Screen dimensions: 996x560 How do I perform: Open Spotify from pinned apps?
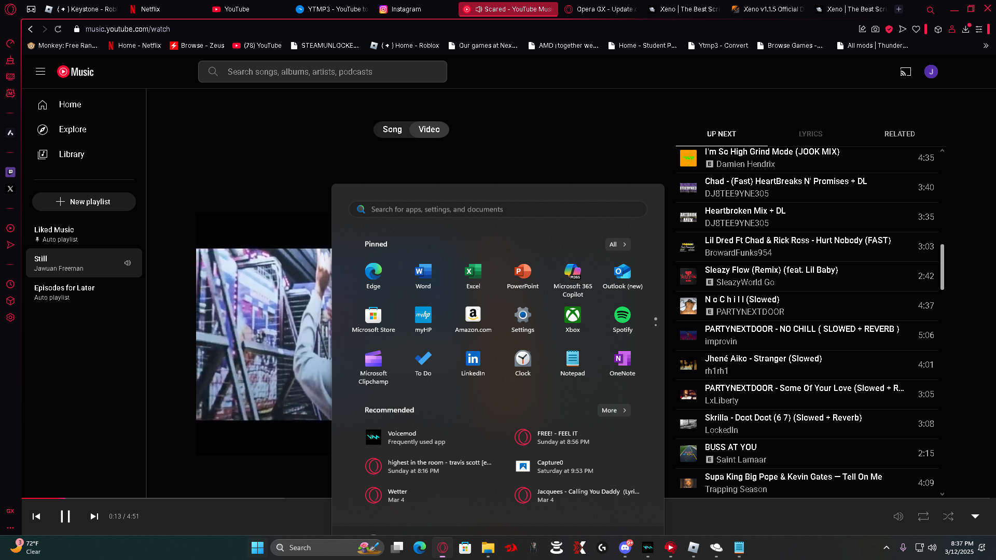click(x=622, y=319)
